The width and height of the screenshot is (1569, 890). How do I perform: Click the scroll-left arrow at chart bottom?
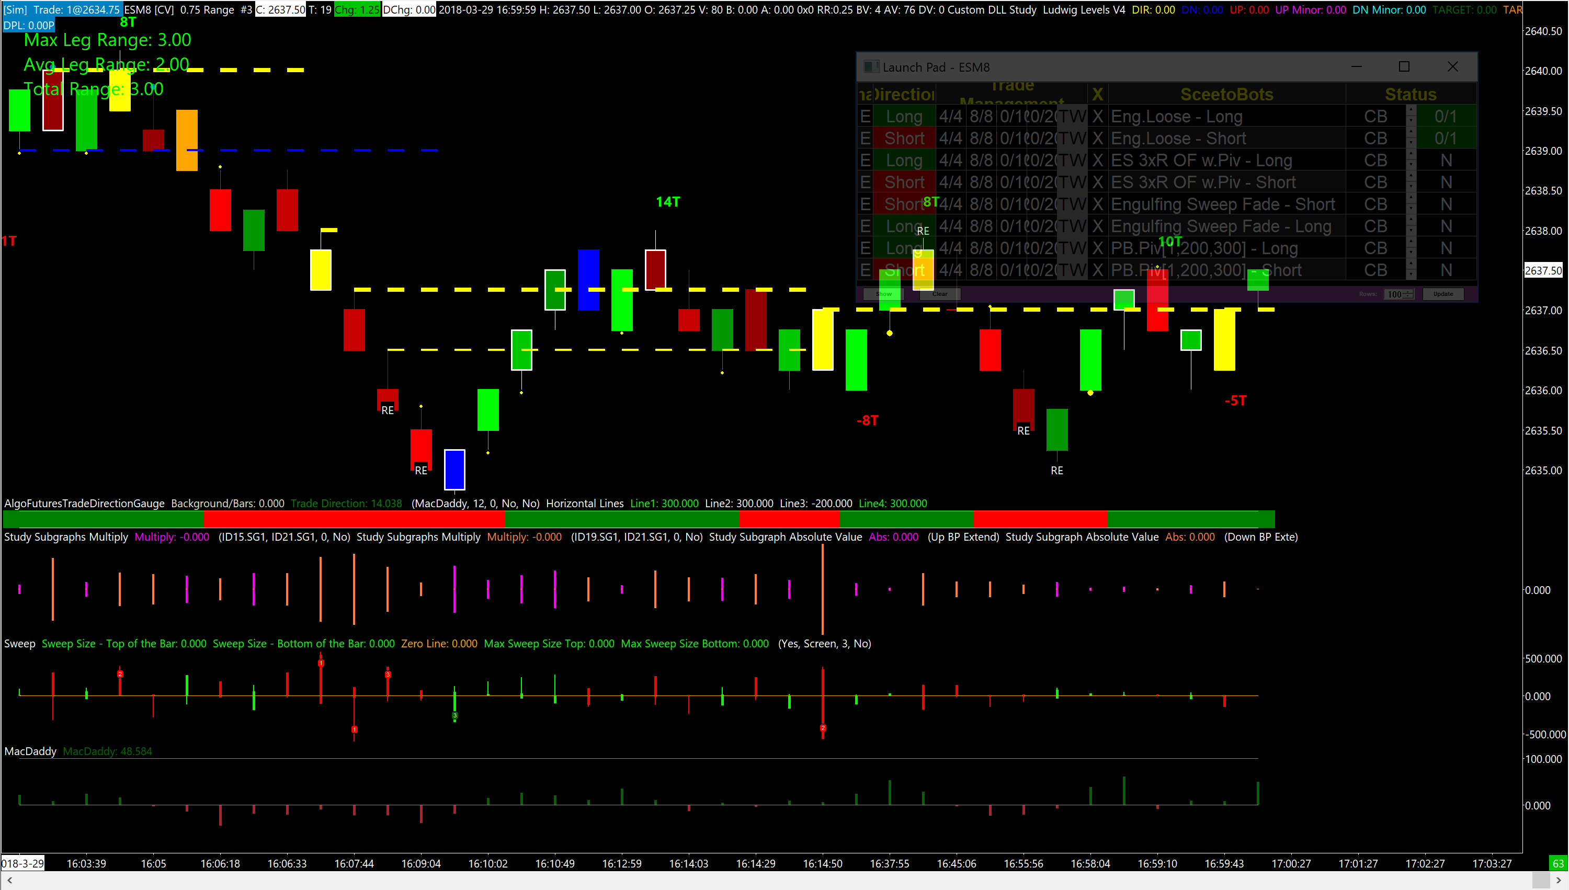click(x=9, y=881)
